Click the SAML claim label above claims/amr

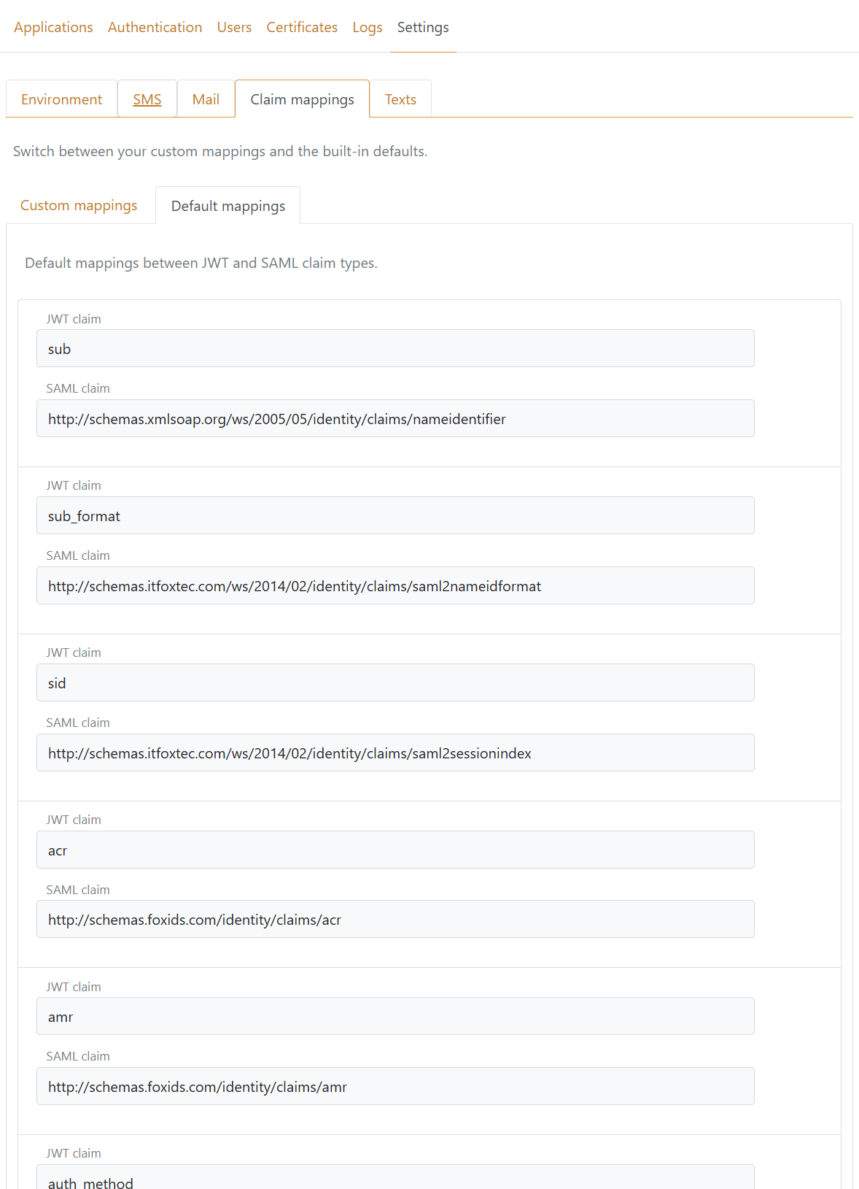(78, 1056)
